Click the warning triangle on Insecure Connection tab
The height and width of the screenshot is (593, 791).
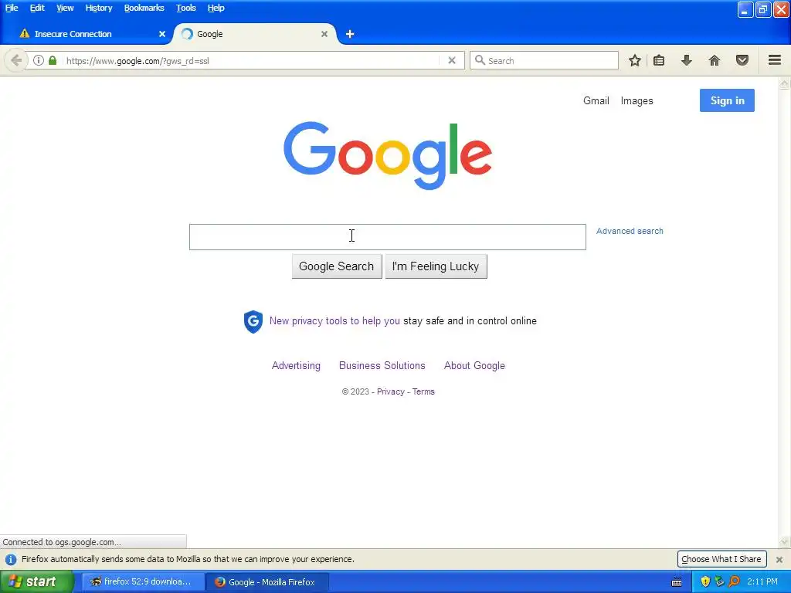pyautogui.click(x=24, y=34)
